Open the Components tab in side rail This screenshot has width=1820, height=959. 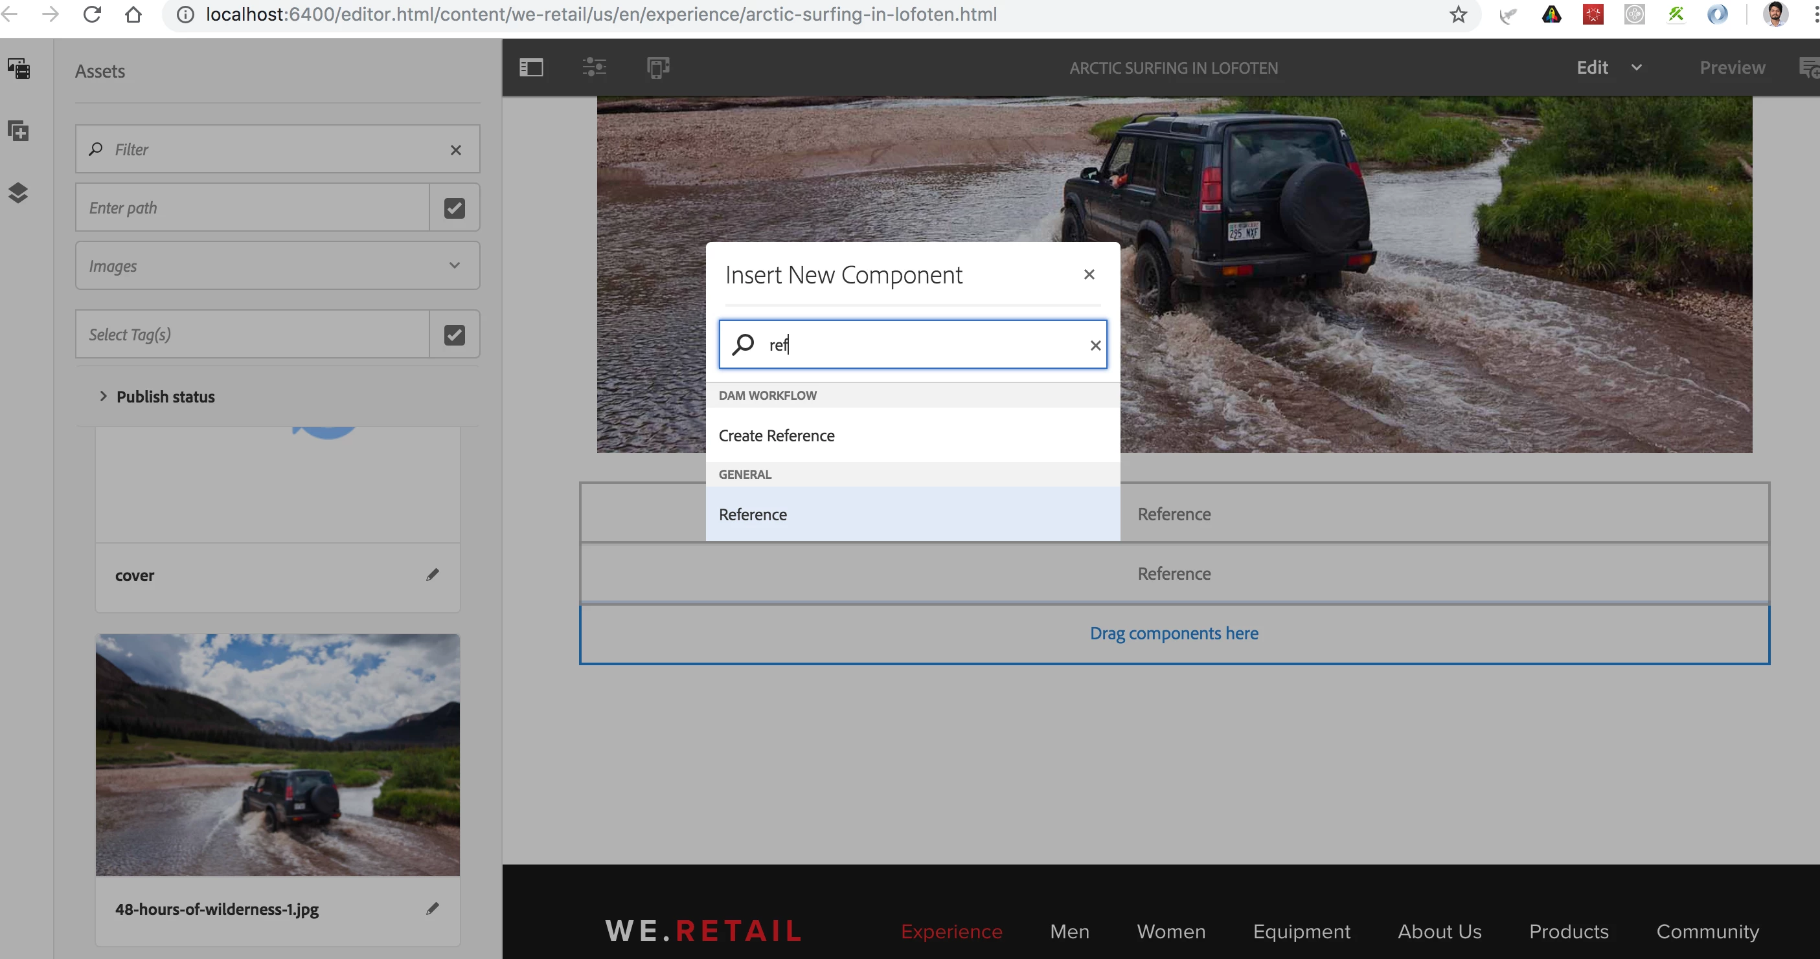click(18, 131)
